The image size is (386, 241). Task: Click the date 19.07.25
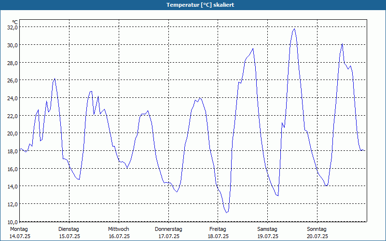pyautogui.click(x=268, y=237)
